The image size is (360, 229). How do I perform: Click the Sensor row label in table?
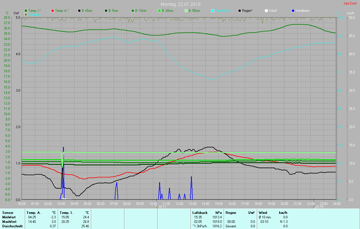(8, 213)
